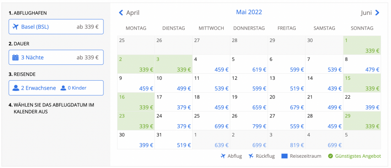391x168 pixels.
Task: Select May 26 departure priced 799 €
Action: [249, 121]
